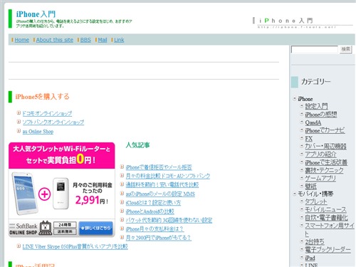This screenshot has height=267, width=356.
Task: Open the Home navigation link
Action: click(22, 40)
